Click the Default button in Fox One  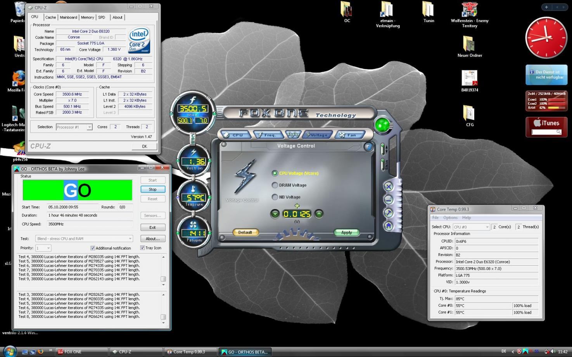coord(245,232)
